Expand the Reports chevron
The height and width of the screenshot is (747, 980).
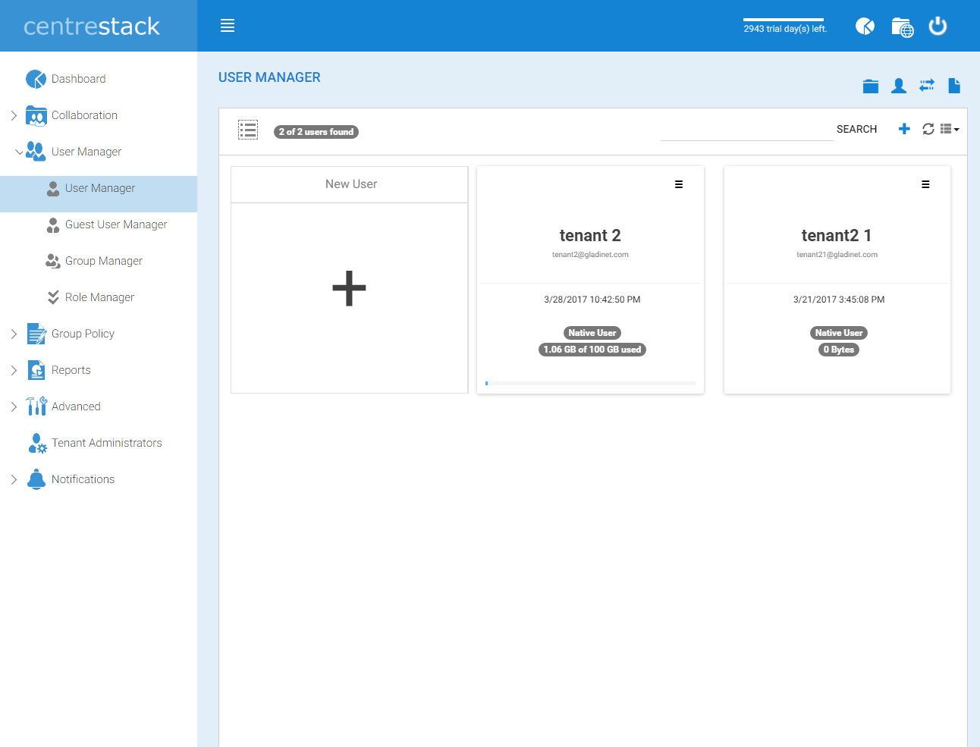pos(14,370)
